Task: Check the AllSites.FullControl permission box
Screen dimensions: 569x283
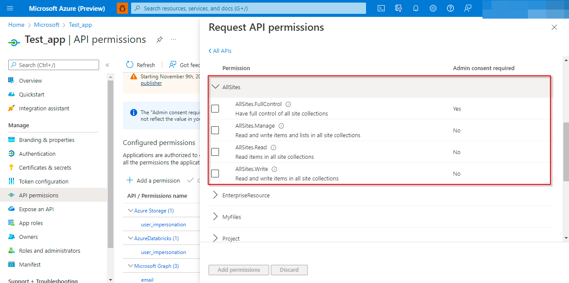Action: (215, 109)
